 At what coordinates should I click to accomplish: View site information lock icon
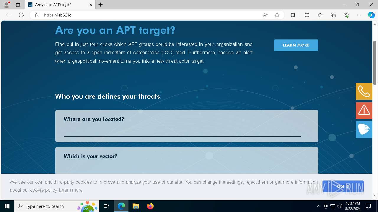point(37,15)
